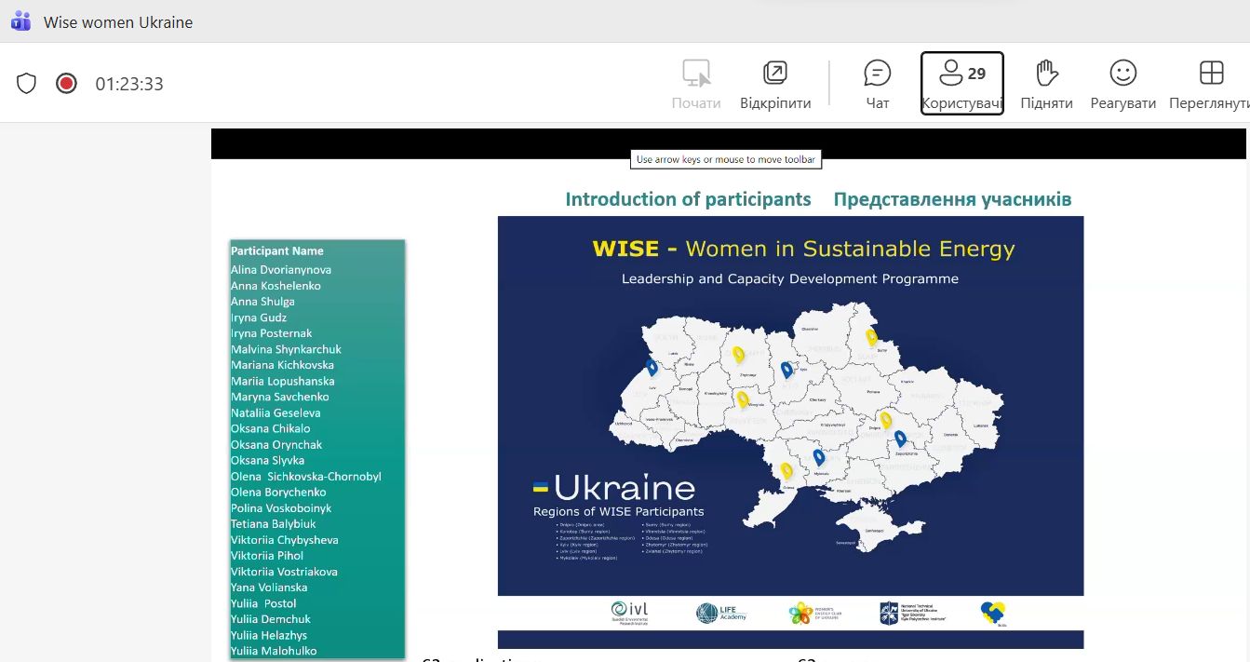The height and width of the screenshot is (662, 1250).
Task: Click the 'Introduction of participants' heading
Action: click(688, 199)
